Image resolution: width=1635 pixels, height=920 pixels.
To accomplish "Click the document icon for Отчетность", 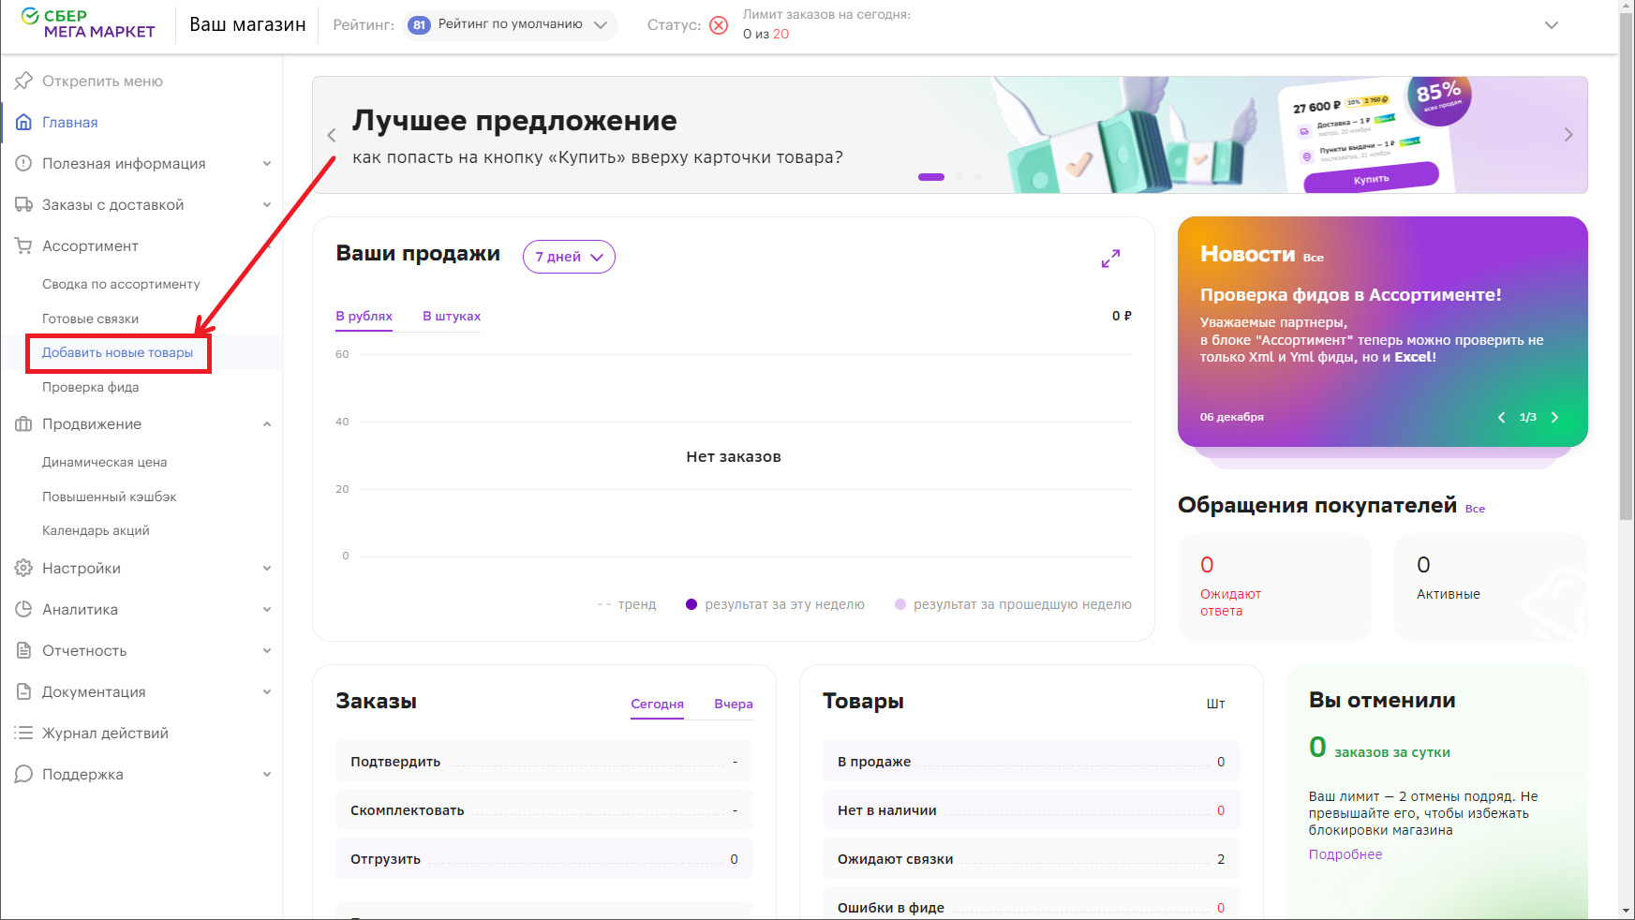I will [x=23, y=650].
